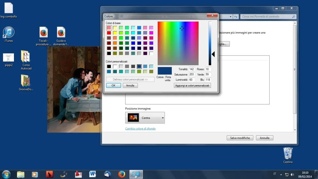Select the Guida e domande Firefox shortcut
Image resolution: width=318 pixels, height=179 pixels.
pos(61,36)
